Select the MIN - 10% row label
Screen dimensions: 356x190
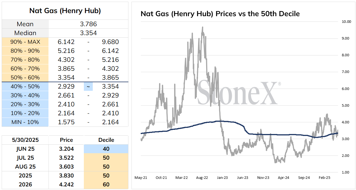(25, 122)
